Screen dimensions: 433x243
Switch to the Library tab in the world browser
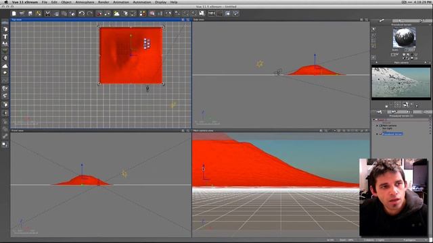pyautogui.click(x=409, y=112)
